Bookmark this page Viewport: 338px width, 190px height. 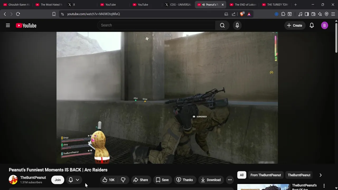tap(54, 14)
